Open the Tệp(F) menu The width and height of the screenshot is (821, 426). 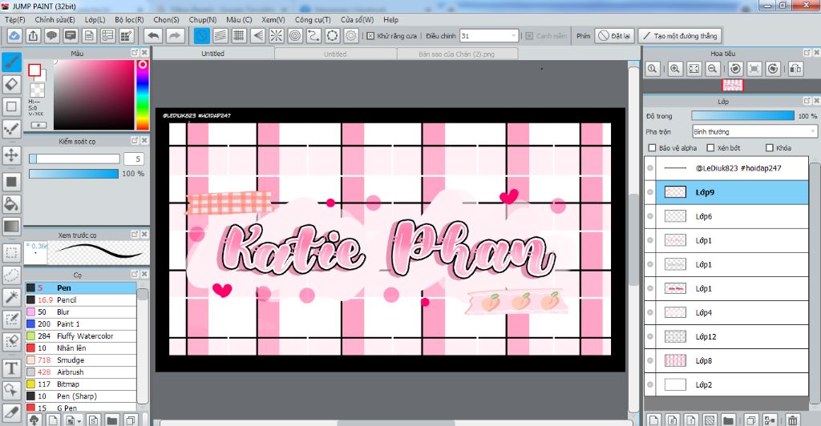15,19
